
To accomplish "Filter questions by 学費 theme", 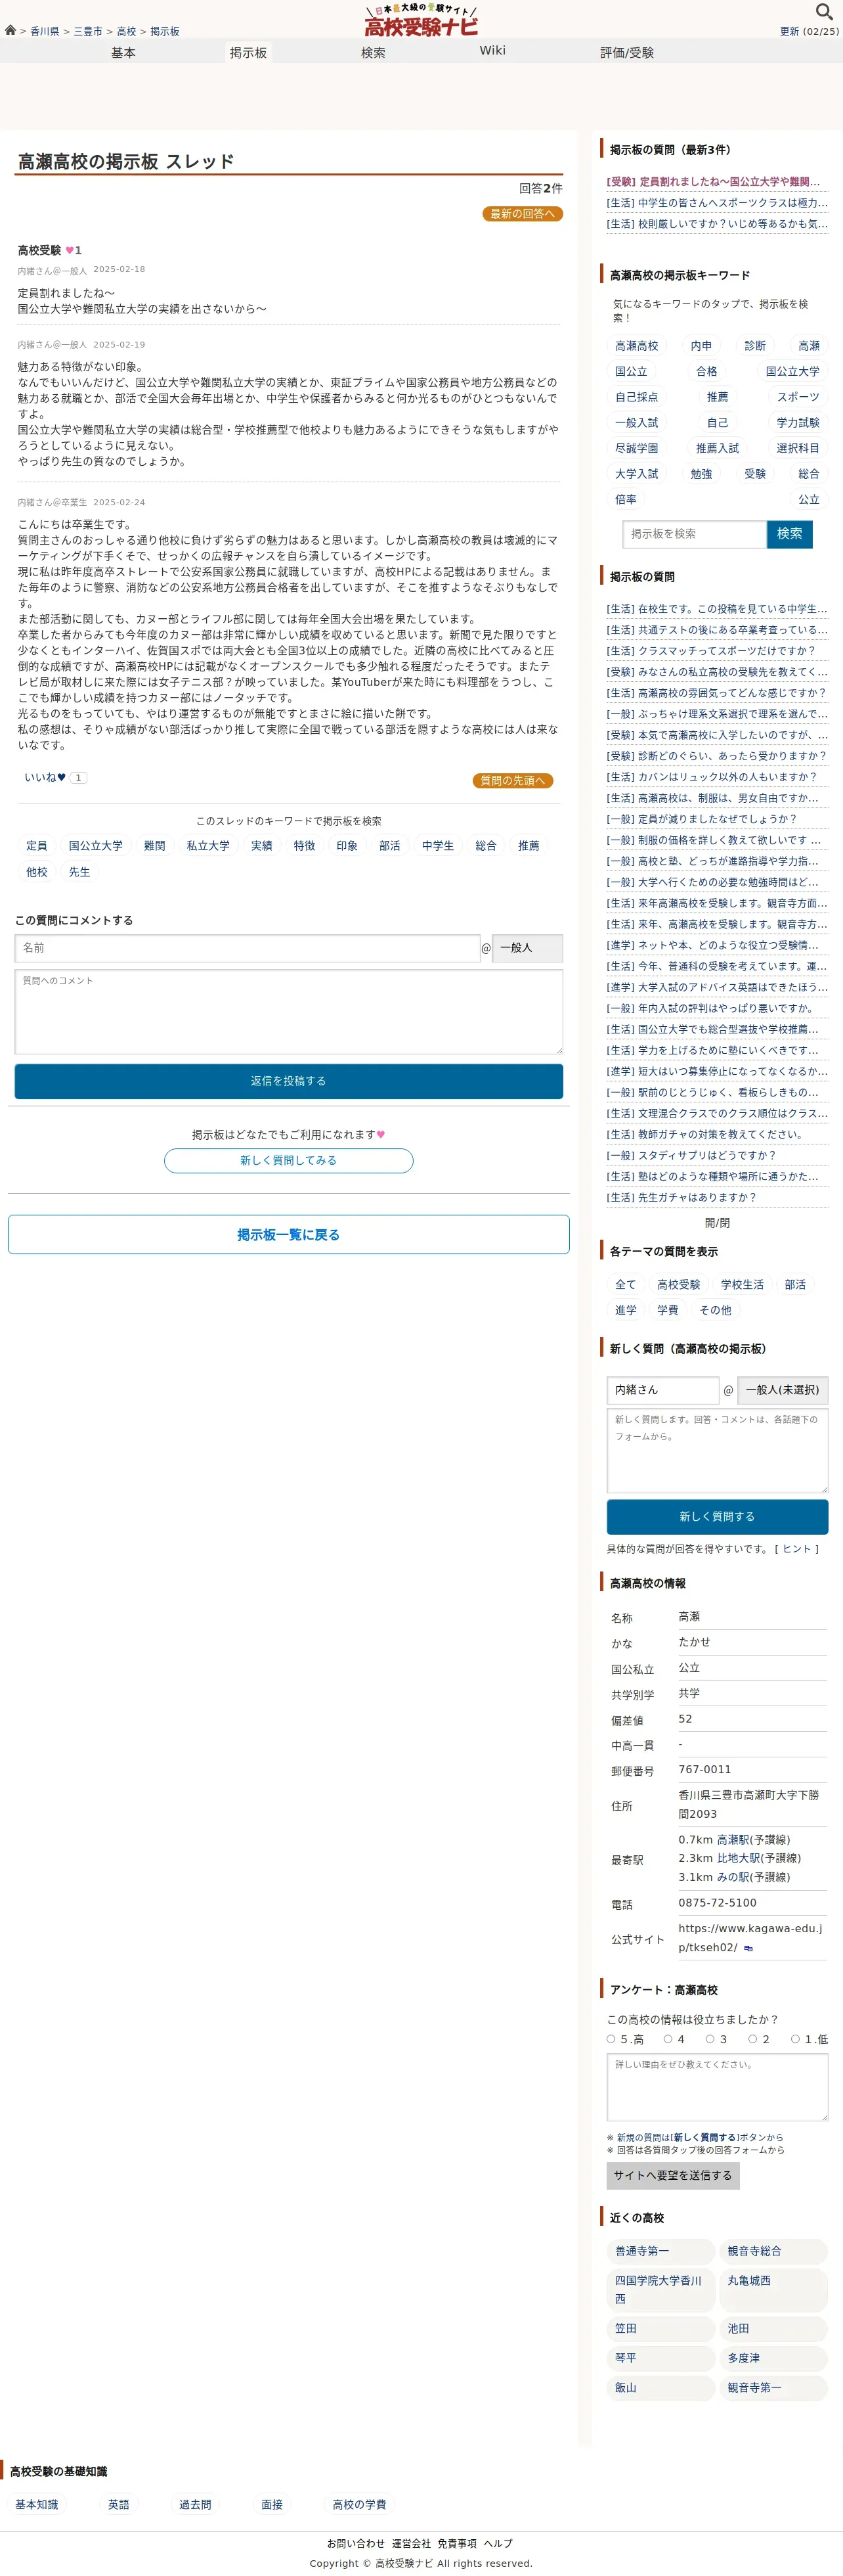I will 667,1310.
